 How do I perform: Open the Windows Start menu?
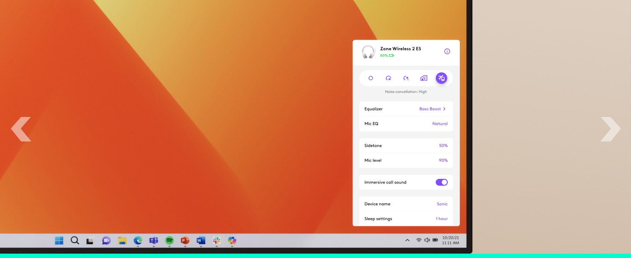[x=59, y=241]
